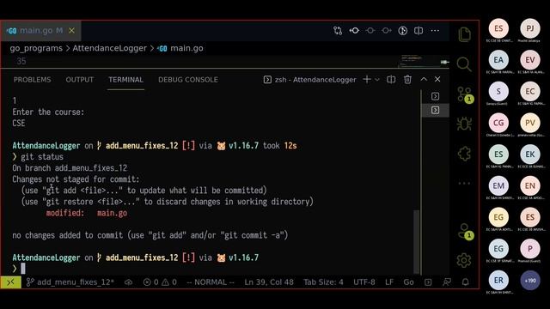The image size is (550, 309).
Task: Open launch terminal dropdown chevron
Action: (377, 80)
